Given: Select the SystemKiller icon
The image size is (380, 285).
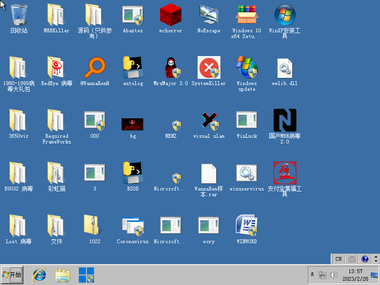Looking at the screenshot, I should [209, 68].
